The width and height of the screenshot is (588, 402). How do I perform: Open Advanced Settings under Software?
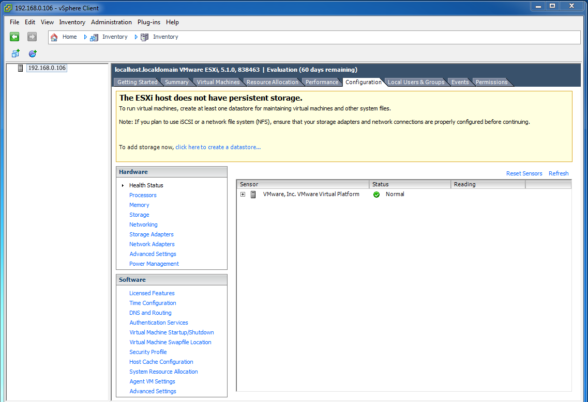(153, 391)
